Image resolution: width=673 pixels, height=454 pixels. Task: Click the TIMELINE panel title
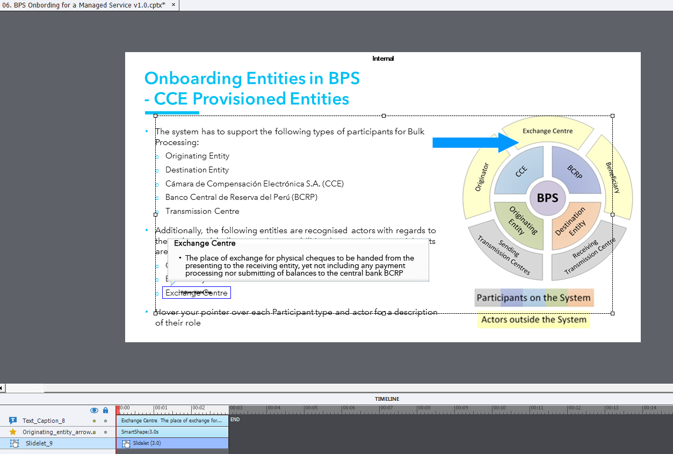click(x=387, y=399)
